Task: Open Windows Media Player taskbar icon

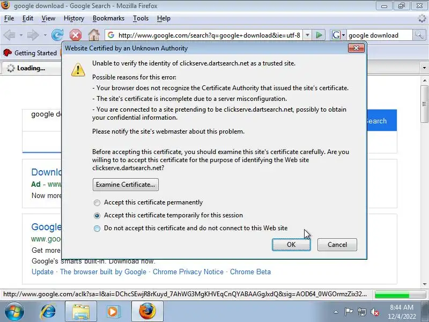Action: coord(113,312)
